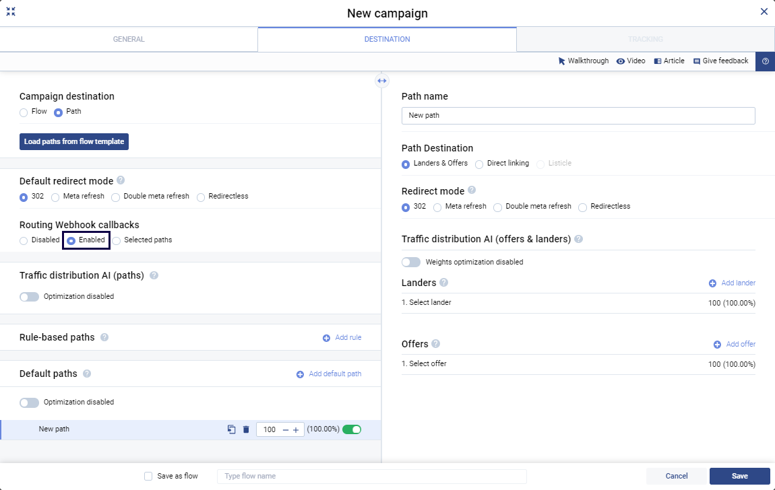
Task: Delete the New path with trash icon
Action: pos(246,429)
